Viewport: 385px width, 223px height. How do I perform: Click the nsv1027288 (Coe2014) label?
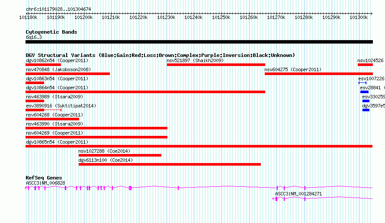(104, 151)
